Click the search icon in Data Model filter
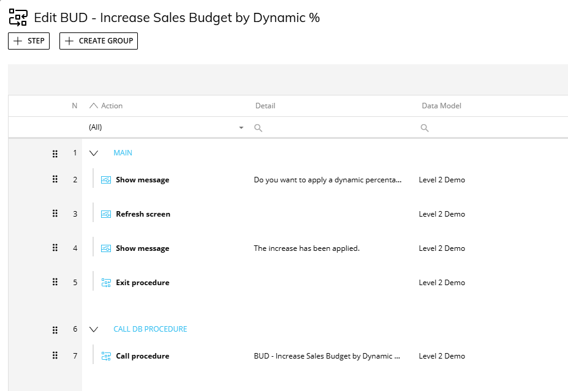 425,128
